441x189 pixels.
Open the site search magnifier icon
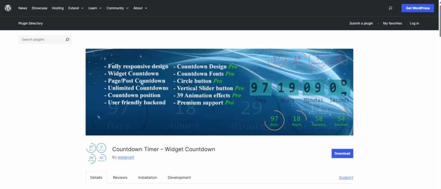[390, 8]
